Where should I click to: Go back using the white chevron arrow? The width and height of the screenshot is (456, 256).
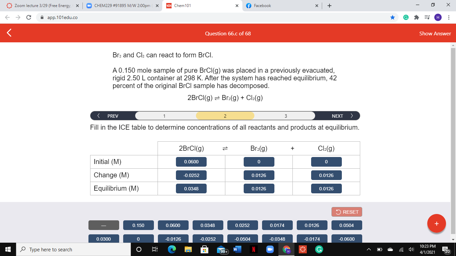coord(9,33)
